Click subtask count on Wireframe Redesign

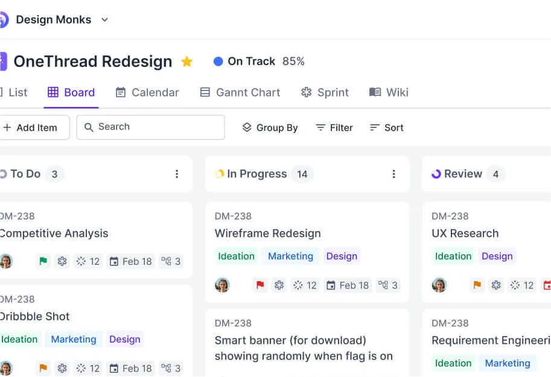(388, 285)
